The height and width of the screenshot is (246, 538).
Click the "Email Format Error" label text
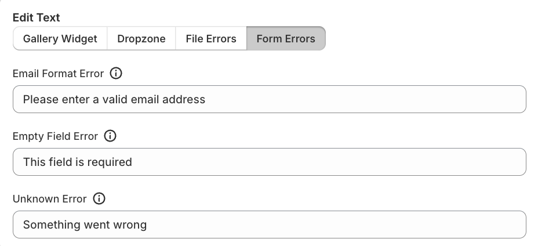coord(58,74)
